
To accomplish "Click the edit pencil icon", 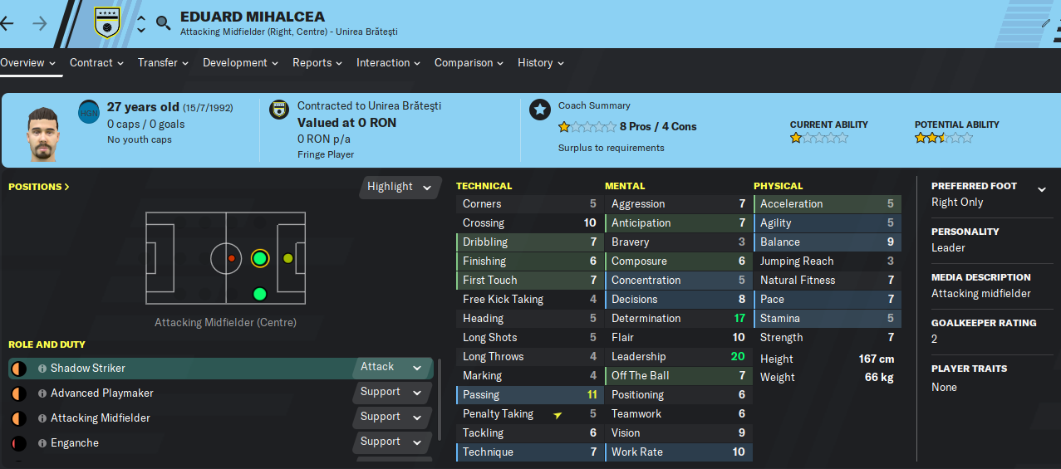I will coord(1045,23).
